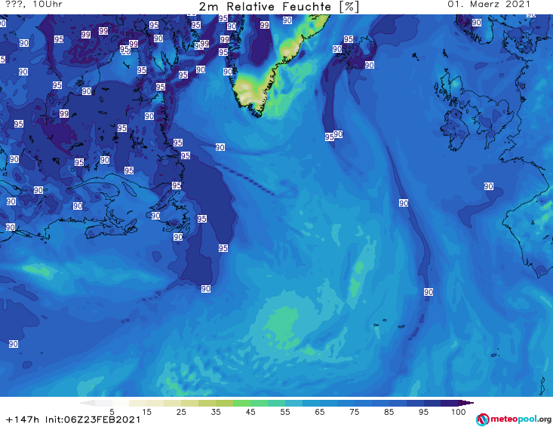This screenshot has height=427, width=553.
Task: Click the legend value '95'
Action: (423, 412)
